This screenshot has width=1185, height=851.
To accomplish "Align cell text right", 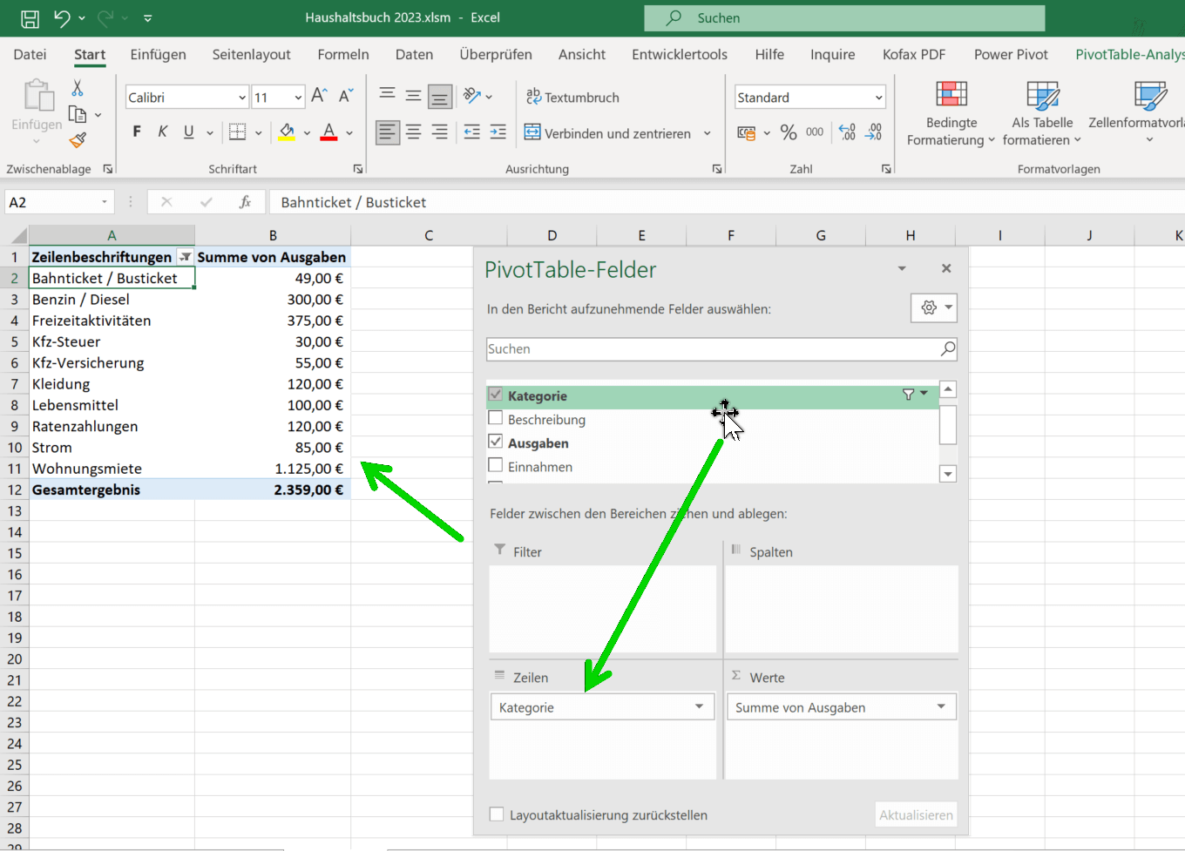I will coord(440,132).
